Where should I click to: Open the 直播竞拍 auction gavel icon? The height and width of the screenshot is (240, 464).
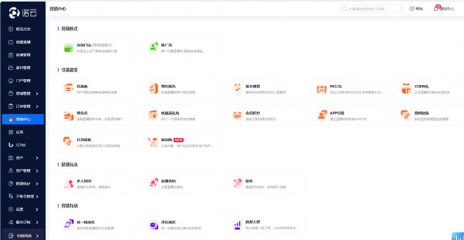click(x=153, y=183)
